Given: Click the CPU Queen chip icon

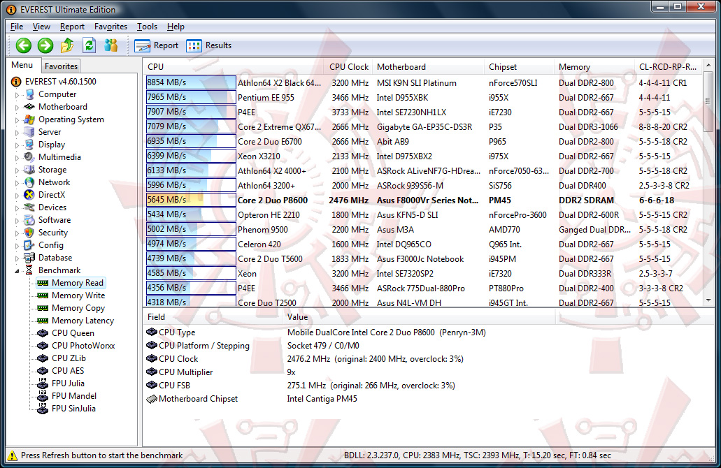Looking at the screenshot, I should [43, 333].
